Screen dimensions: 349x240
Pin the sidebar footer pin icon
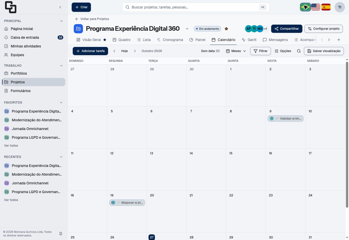(61, 234)
